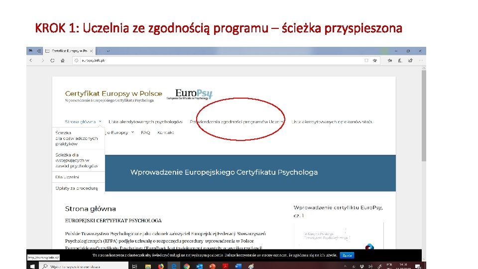Show hidden system tray icons chevron
The width and height of the screenshot is (478, 269).
click(345, 266)
